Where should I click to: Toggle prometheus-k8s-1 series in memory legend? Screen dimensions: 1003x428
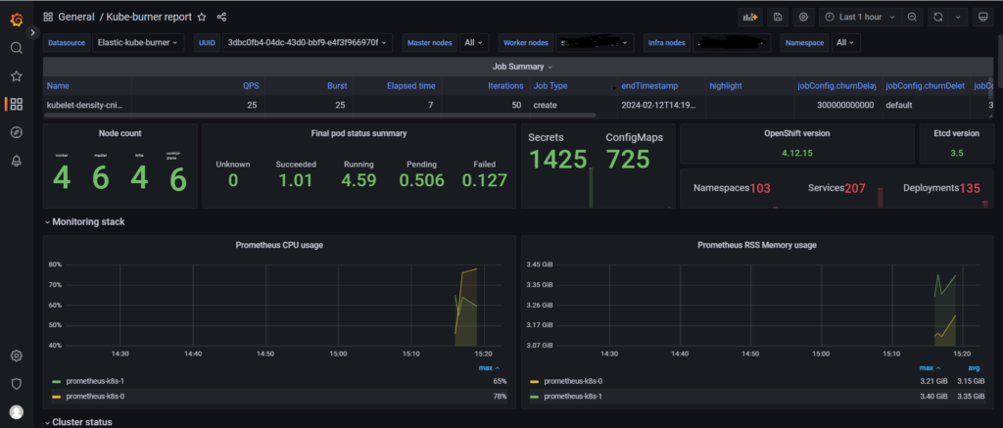click(x=573, y=396)
